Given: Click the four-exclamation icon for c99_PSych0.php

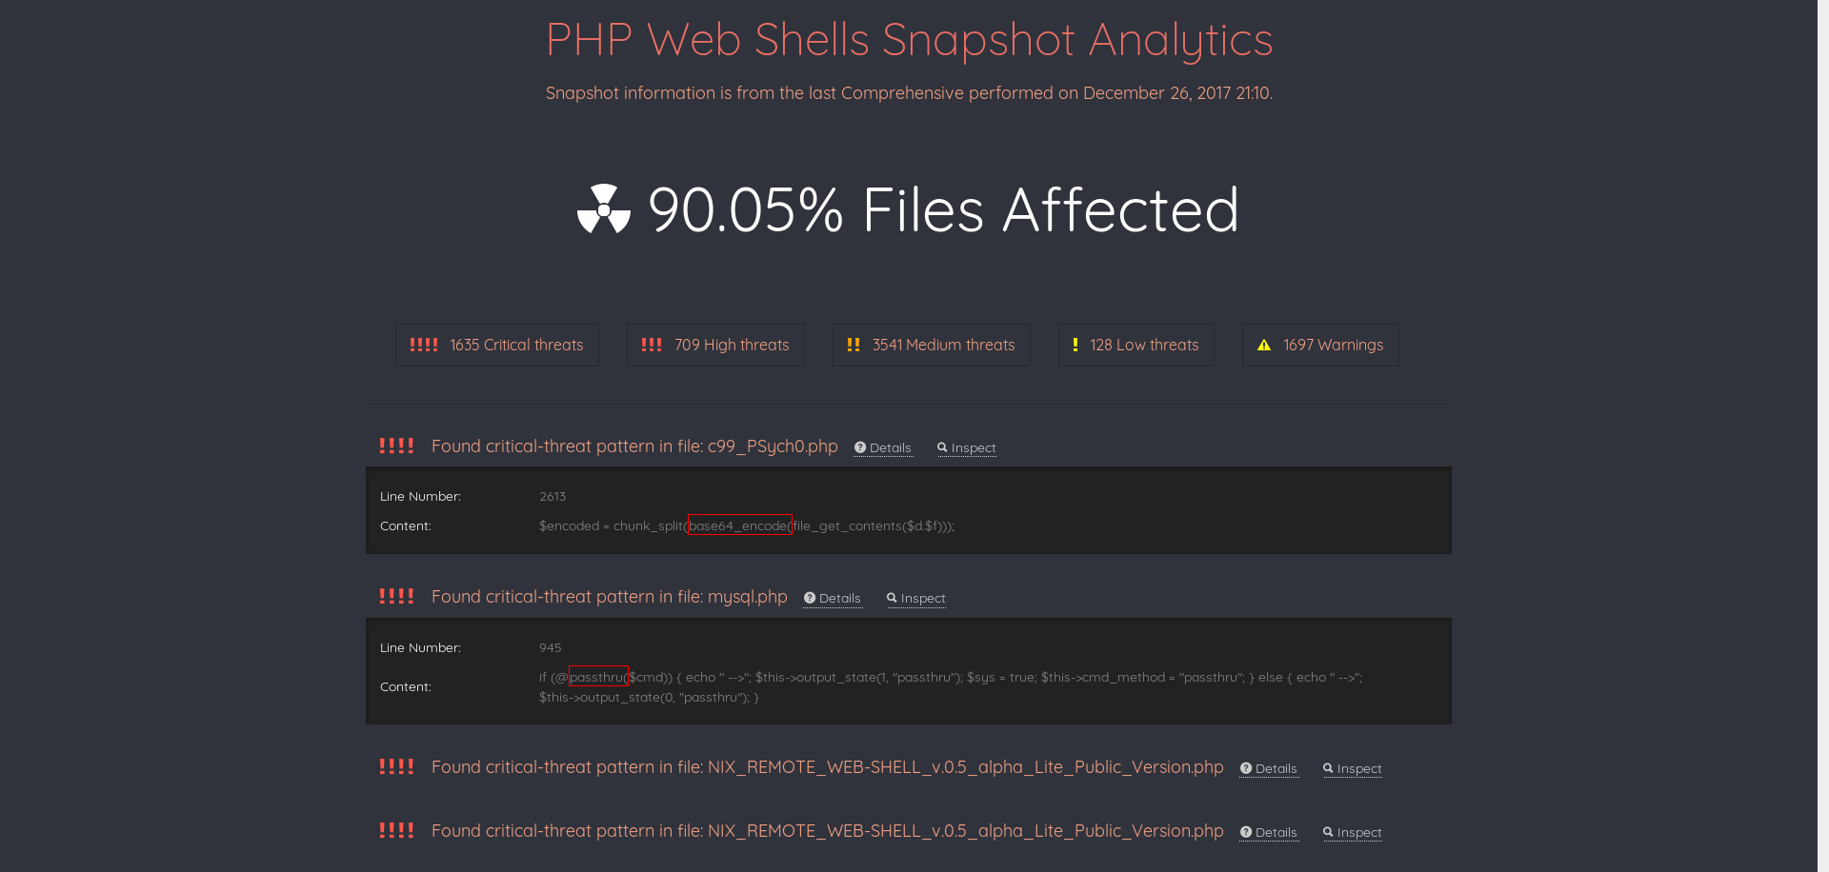Looking at the screenshot, I should [396, 446].
